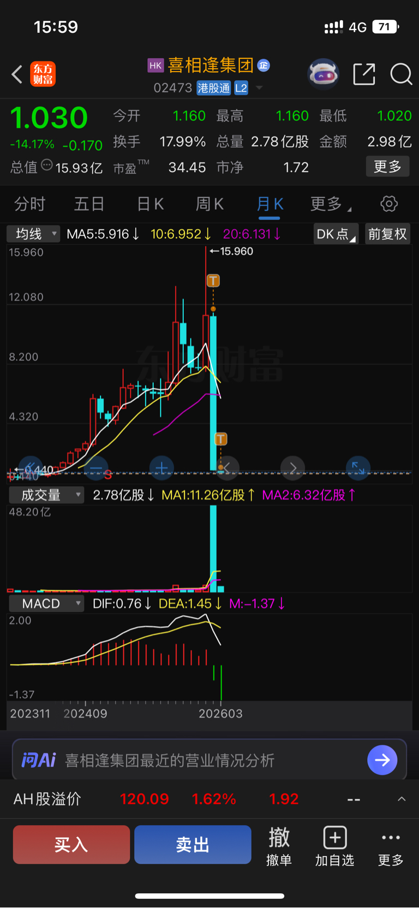Open the 均线 indicator dropdown

pos(33,234)
